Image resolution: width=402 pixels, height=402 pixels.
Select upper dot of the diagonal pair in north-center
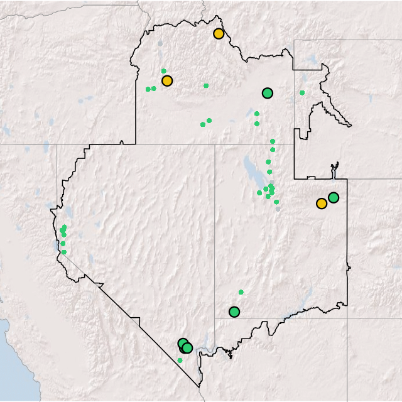(209, 121)
